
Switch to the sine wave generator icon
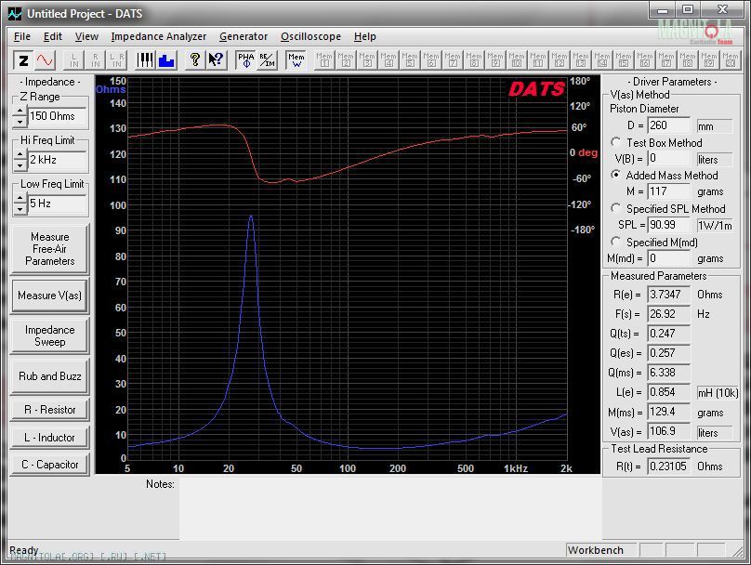click(45, 60)
